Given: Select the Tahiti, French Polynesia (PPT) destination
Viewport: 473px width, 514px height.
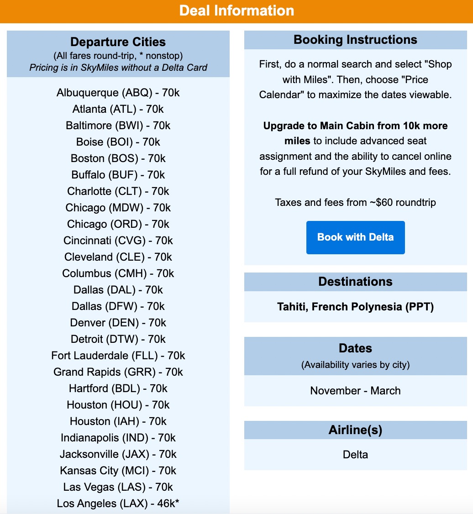Looking at the screenshot, I should (355, 307).
